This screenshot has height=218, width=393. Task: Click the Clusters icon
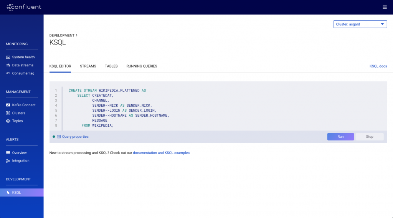click(x=8, y=113)
